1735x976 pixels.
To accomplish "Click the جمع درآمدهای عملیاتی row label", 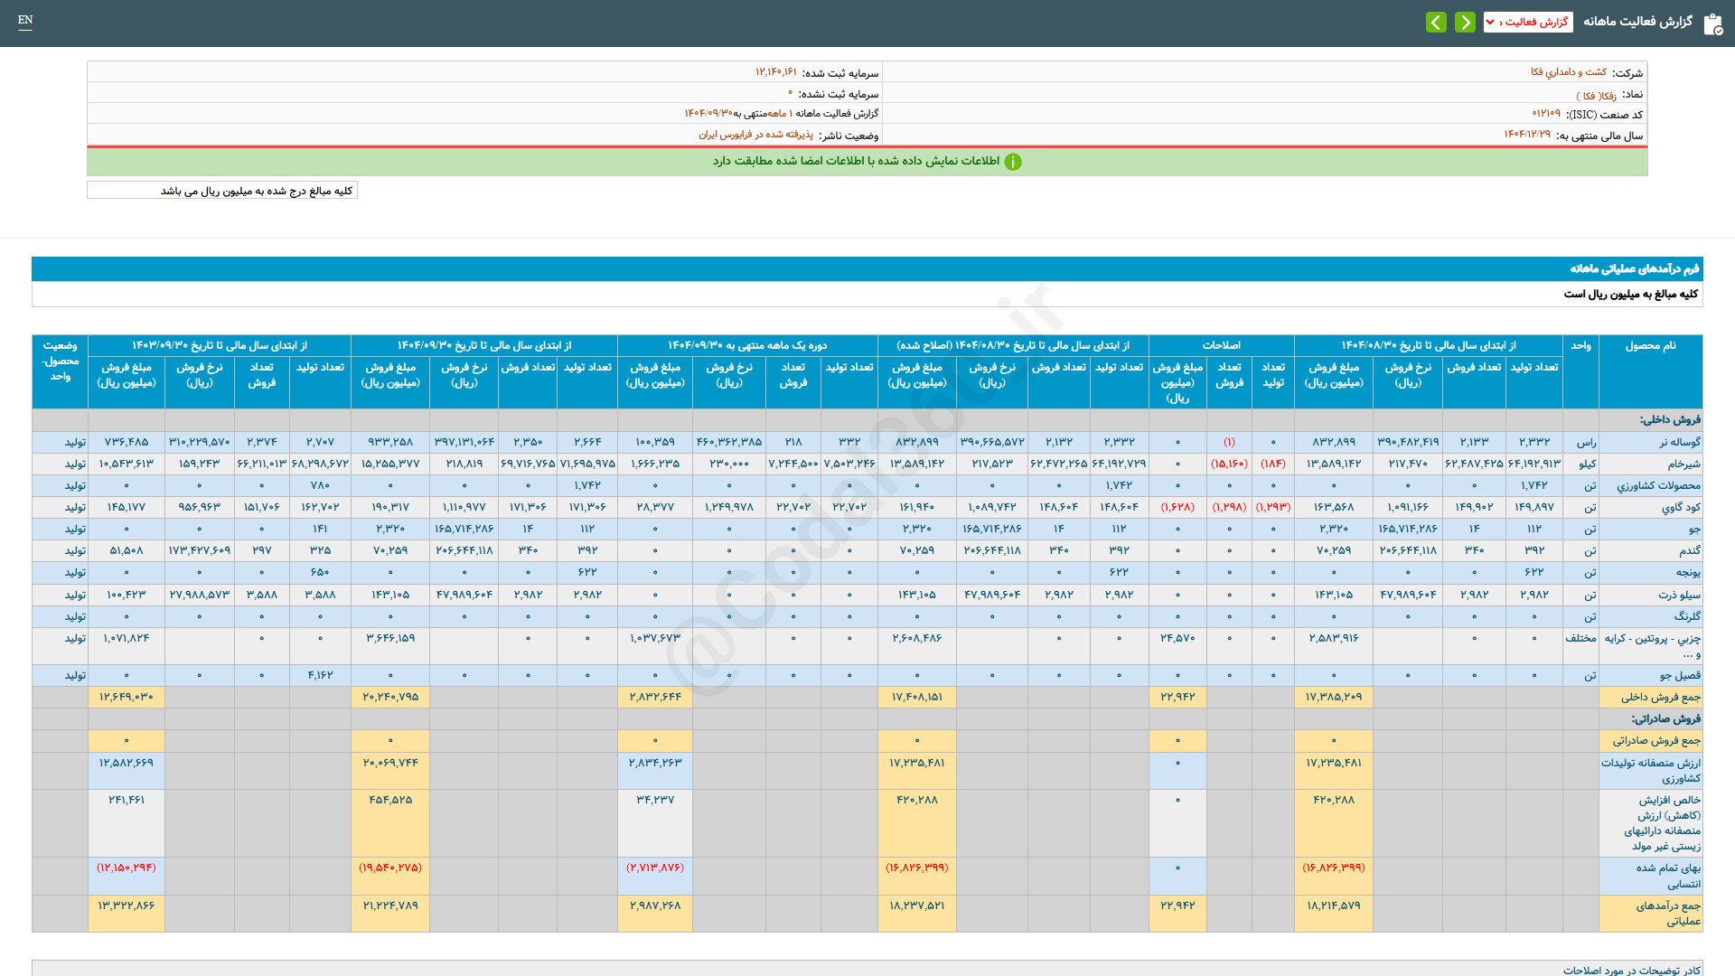I will (x=1668, y=913).
